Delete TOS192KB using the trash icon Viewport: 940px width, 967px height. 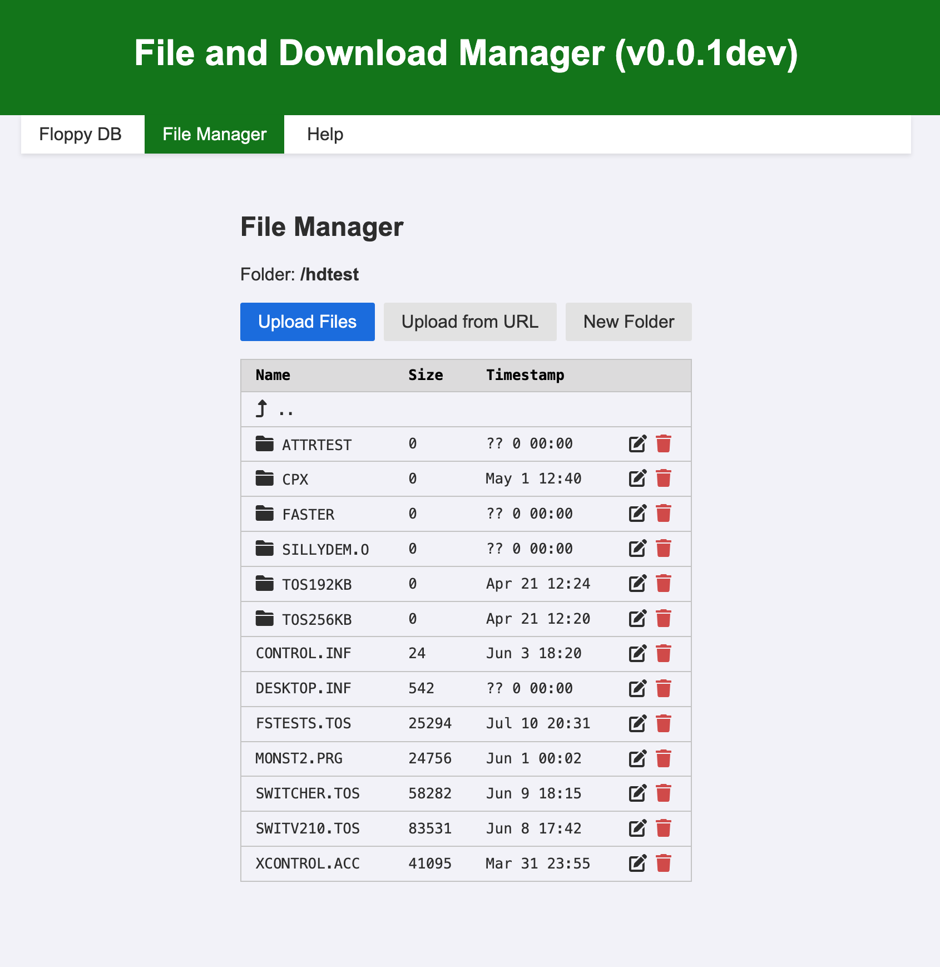(x=664, y=584)
